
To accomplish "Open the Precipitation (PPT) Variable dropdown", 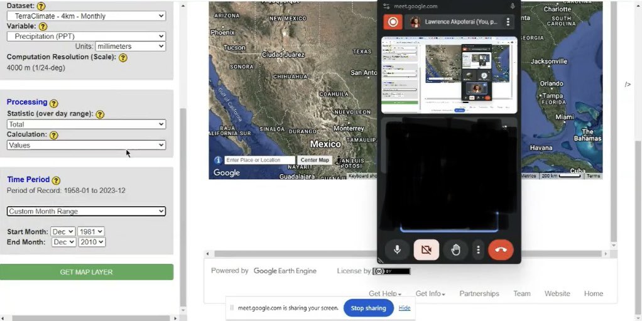I will pos(87,36).
